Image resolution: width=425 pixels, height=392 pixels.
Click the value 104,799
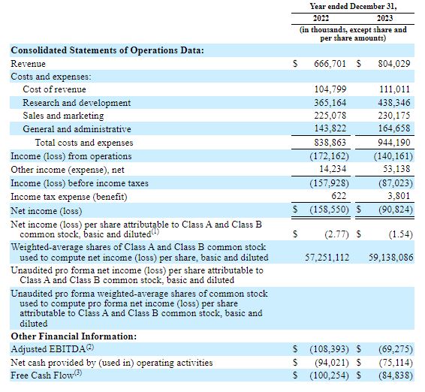coord(330,89)
